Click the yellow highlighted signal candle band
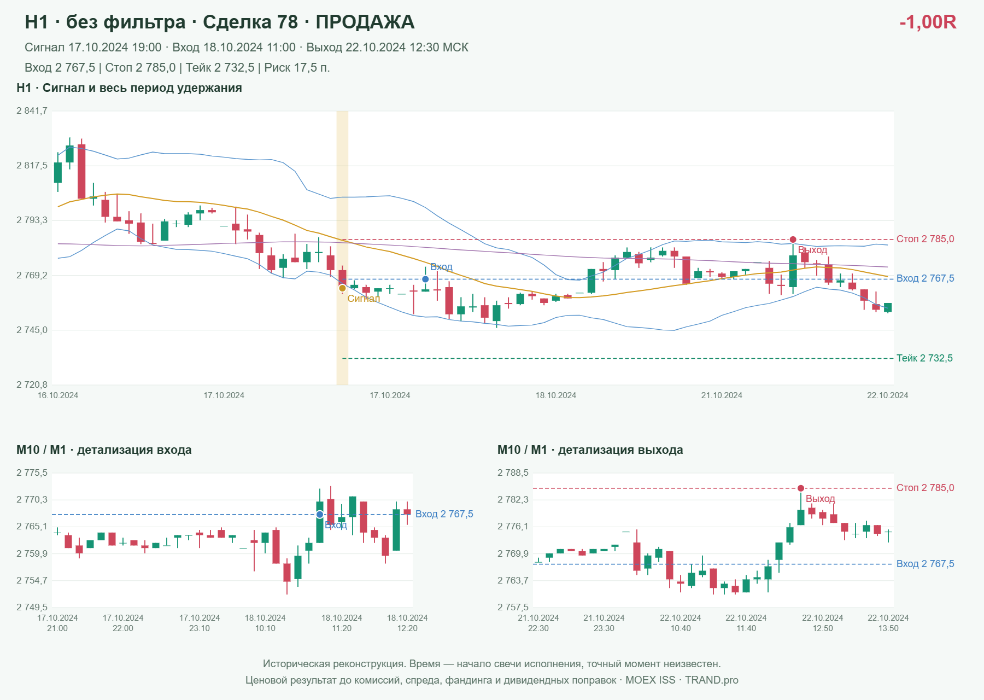Screen dimensions: 984x700 342,248
